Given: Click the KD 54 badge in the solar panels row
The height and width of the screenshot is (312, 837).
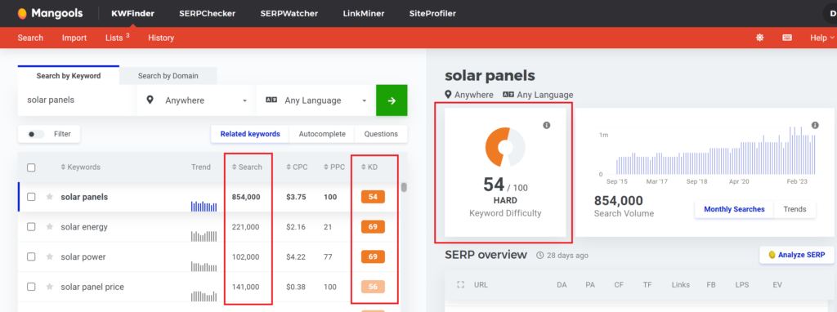Looking at the screenshot, I should pyautogui.click(x=373, y=197).
